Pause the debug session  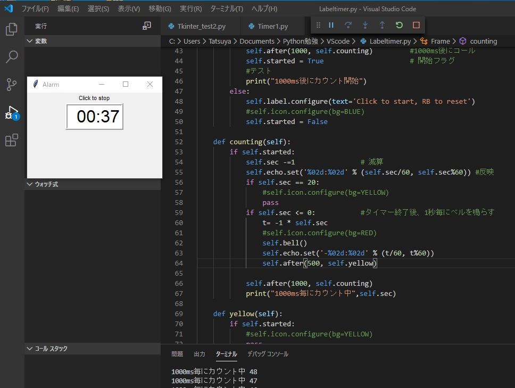point(331,25)
